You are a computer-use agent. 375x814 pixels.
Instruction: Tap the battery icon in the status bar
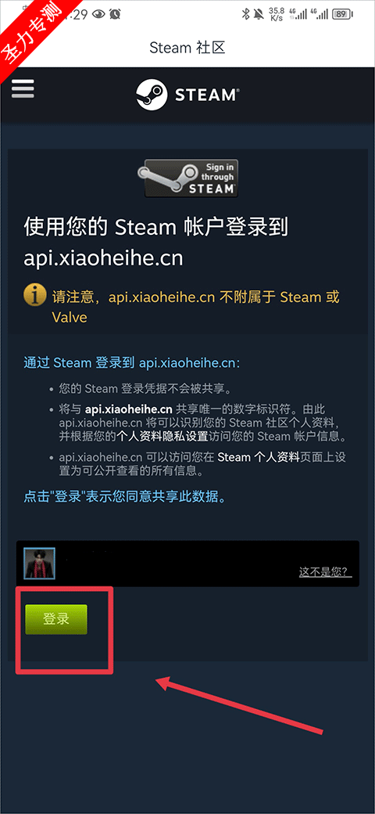tap(341, 14)
